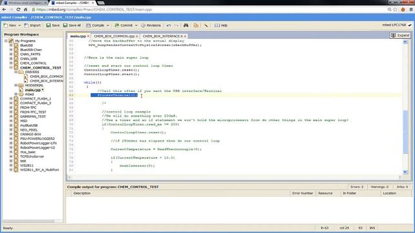Click the browser address bar URL
This screenshot has height=233, width=415.
[x=94, y=10]
